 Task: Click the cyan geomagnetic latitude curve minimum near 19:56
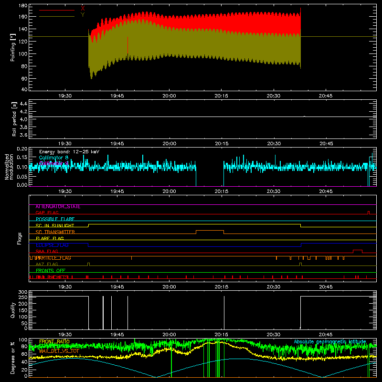[156, 377]
